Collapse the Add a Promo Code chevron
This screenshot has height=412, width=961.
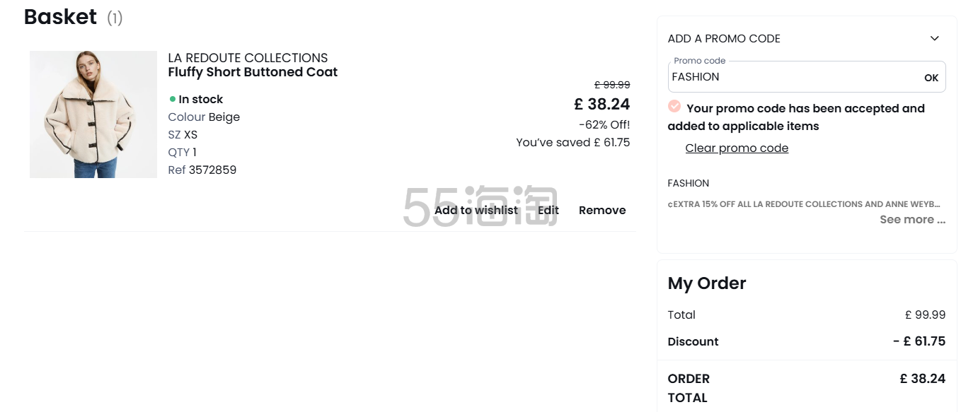[x=934, y=39]
